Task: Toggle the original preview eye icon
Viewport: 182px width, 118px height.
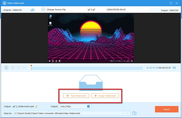Action: (x=32, y=10)
